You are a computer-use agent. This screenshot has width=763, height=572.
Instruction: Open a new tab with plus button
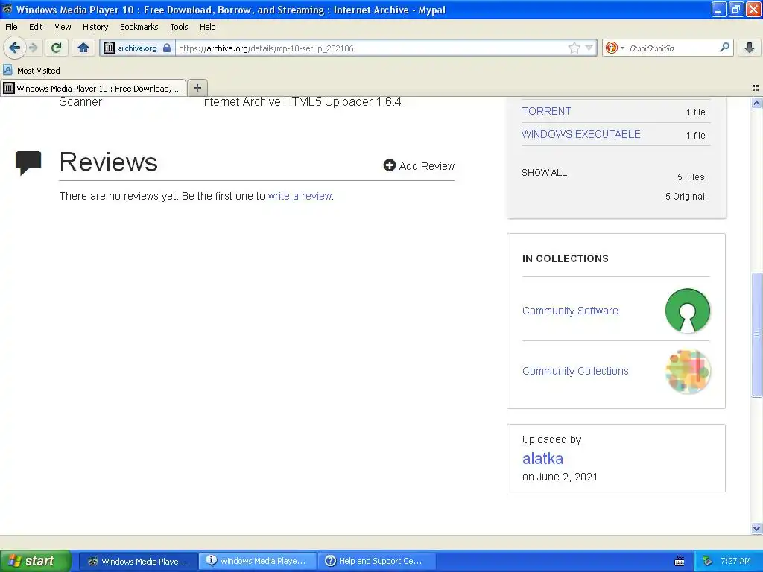point(197,88)
